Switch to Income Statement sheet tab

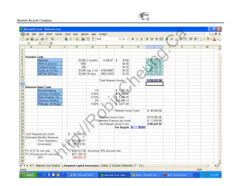(122, 166)
